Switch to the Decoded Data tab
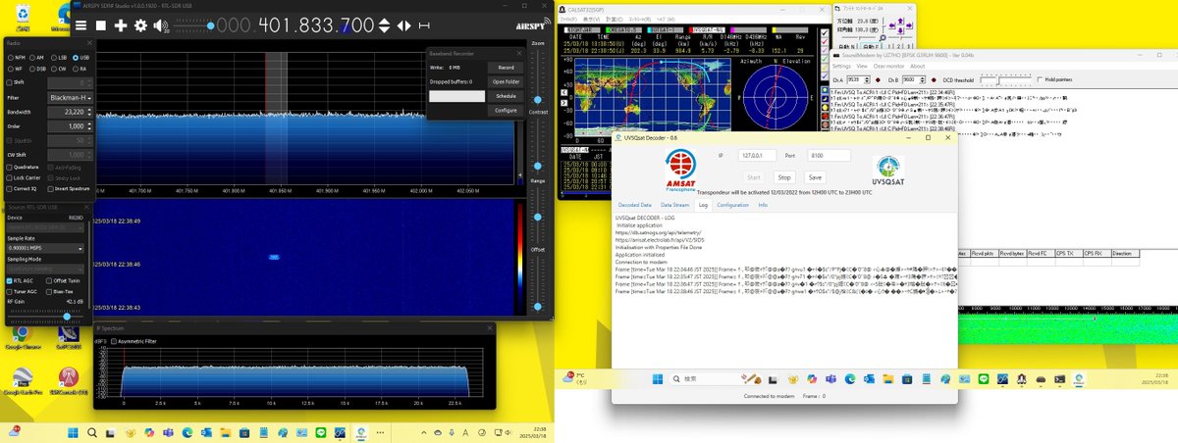 coord(635,205)
